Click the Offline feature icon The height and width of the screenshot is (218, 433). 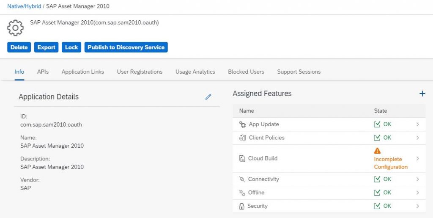242,193
